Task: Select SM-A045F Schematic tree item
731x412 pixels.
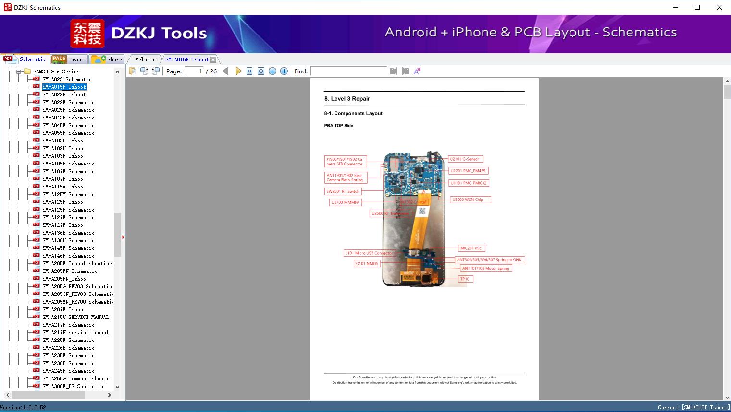Action: pos(68,125)
